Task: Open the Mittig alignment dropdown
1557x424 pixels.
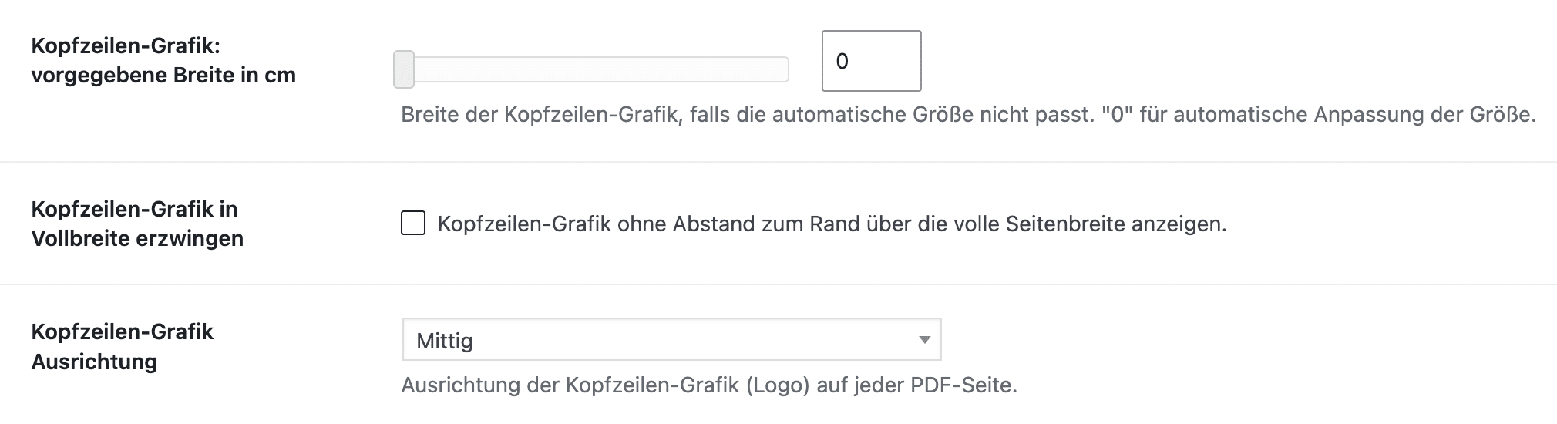Action: pyautogui.click(x=671, y=339)
